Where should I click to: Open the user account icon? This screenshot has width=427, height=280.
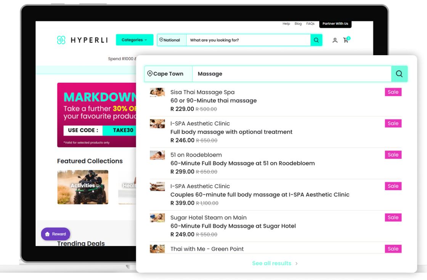pos(335,40)
